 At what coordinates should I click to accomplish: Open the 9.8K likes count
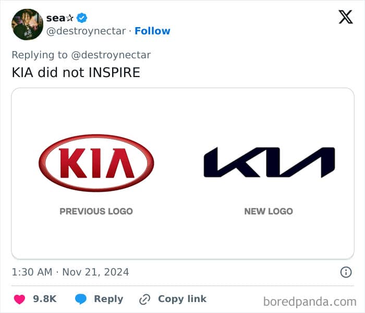pyautogui.click(x=45, y=299)
